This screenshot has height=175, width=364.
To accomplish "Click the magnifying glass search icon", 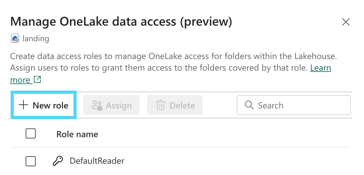I will [x=249, y=105].
